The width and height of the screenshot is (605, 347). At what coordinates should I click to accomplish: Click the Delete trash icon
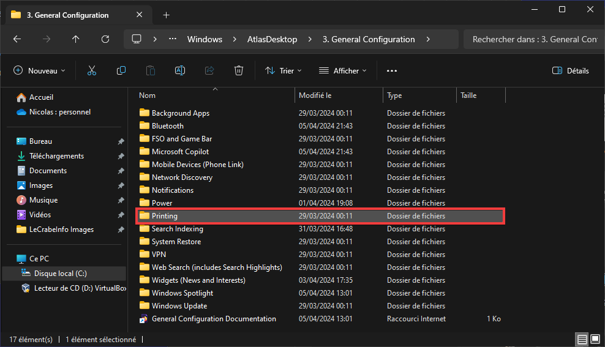tap(239, 70)
